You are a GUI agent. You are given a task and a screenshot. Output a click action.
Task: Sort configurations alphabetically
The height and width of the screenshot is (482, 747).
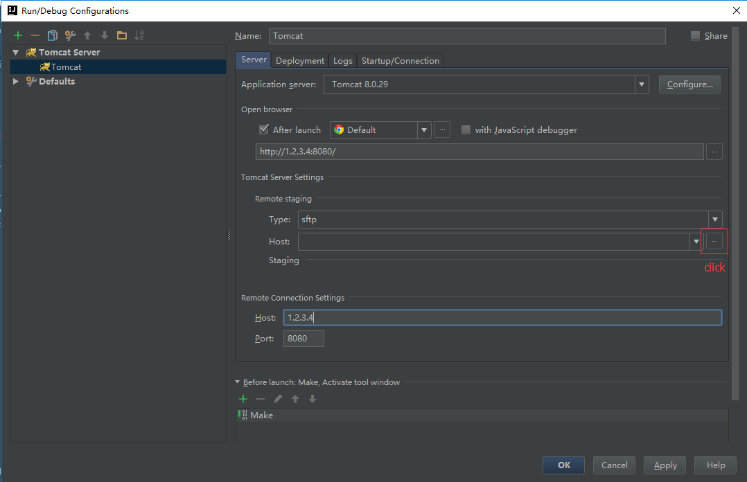(139, 35)
